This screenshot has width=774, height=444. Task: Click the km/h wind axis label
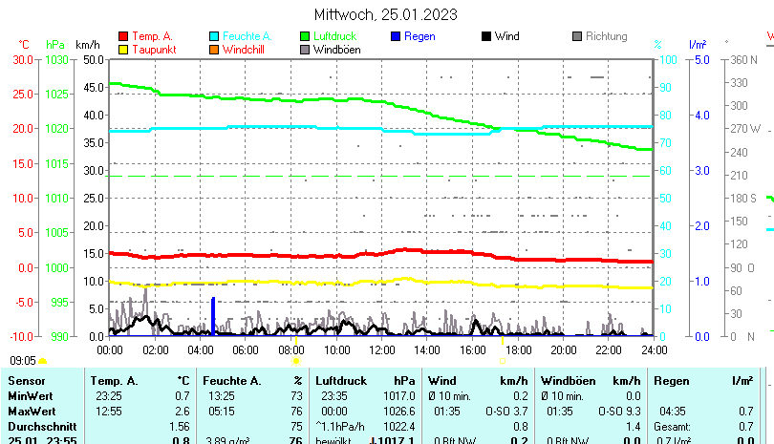click(87, 45)
